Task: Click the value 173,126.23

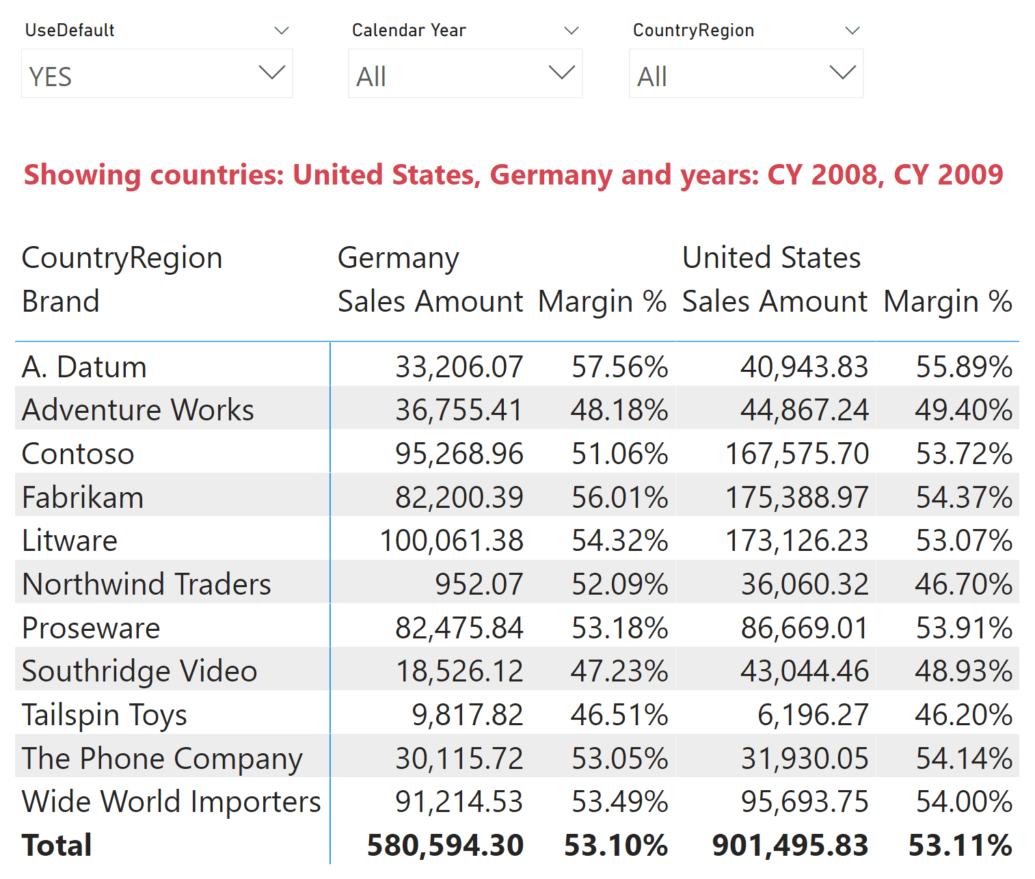Action: (x=797, y=541)
